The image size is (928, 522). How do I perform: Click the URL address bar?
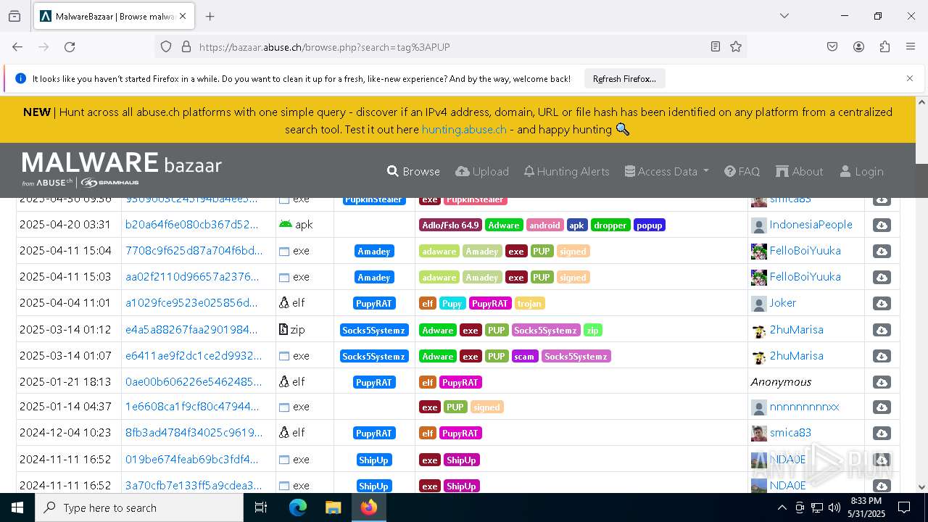pyautogui.click(x=449, y=46)
